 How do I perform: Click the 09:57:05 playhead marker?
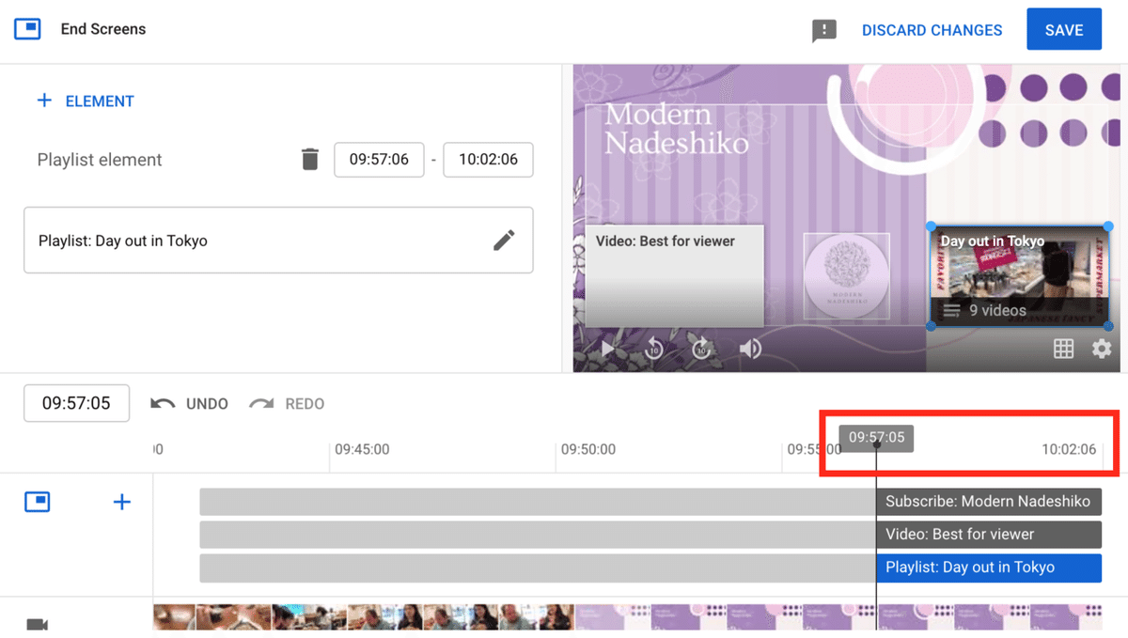(x=876, y=437)
